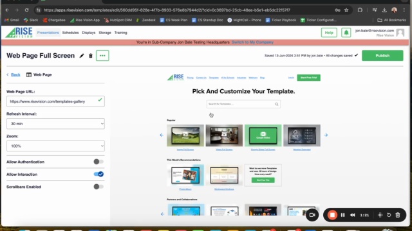Open the user account menu avatar
This screenshot has width=412, height=231.
pos(400,33)
